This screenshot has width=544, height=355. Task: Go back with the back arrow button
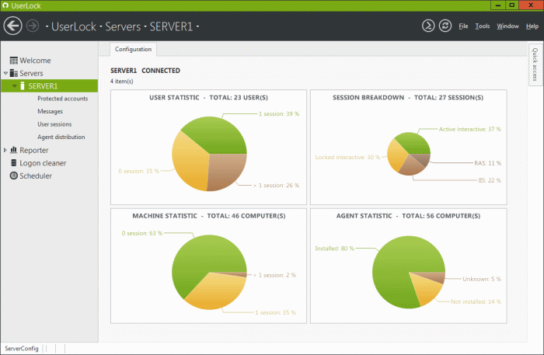pos(13,26)
